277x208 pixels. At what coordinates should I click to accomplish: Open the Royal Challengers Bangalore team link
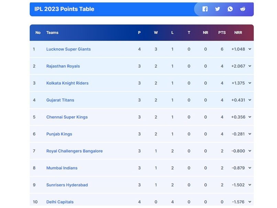pyautogui.click(x=74, y=151)
